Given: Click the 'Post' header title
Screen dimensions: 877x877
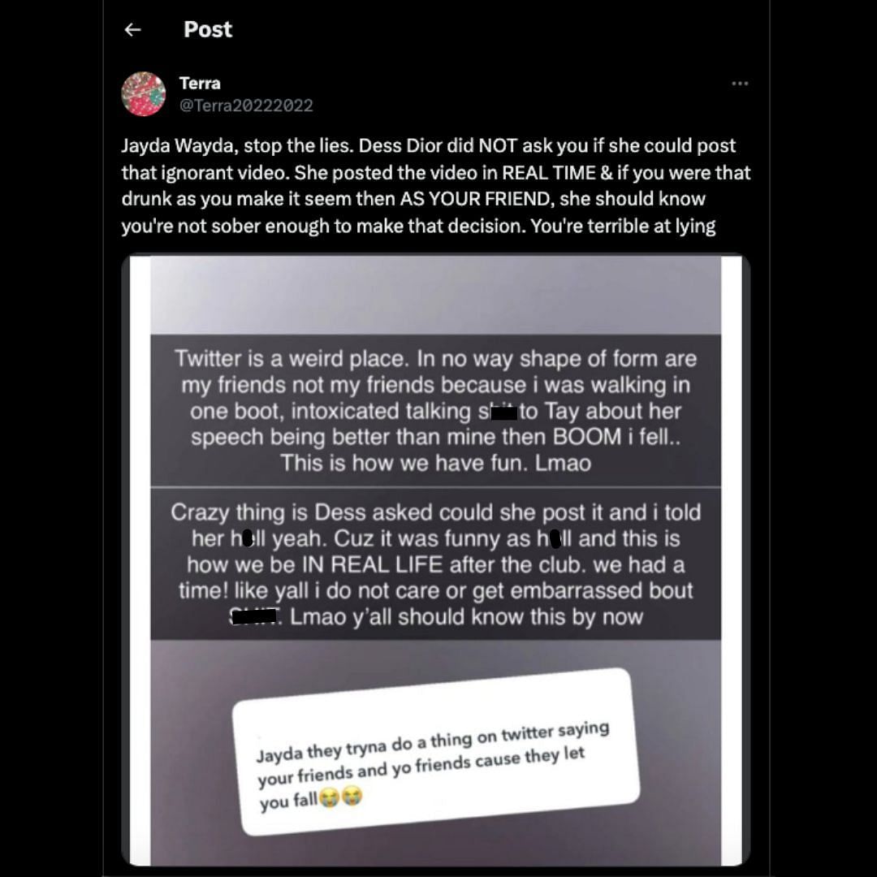Looking at the screenshot, I should pyautogui.click(x=208, y=30).
